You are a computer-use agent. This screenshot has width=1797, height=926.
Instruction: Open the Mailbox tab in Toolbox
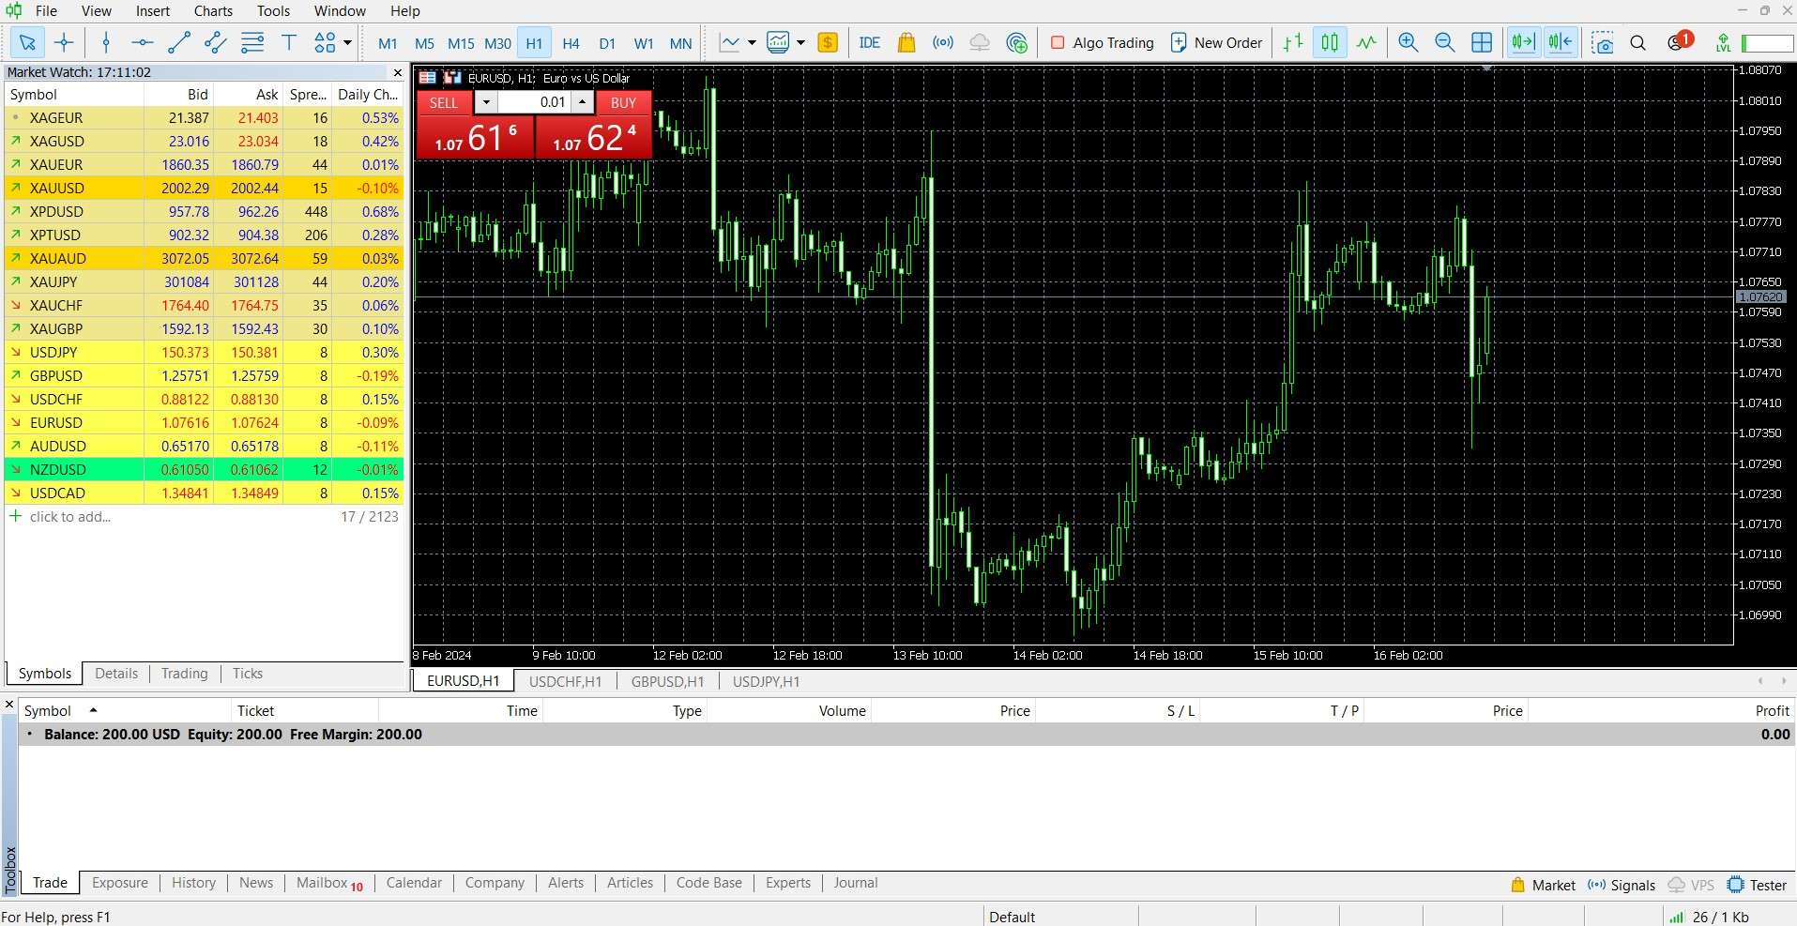pos(329,883)
